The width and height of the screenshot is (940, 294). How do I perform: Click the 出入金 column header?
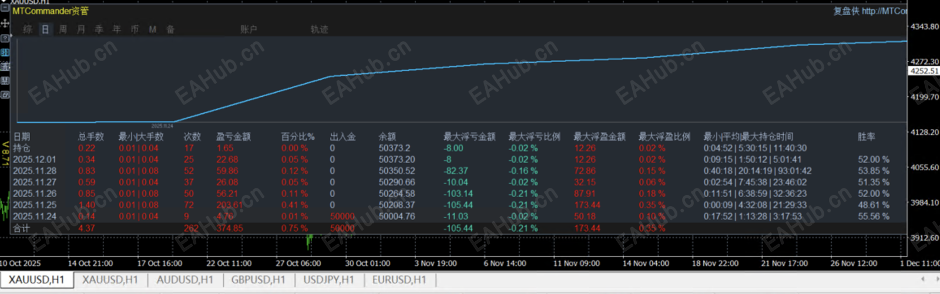click(x=343, y=137)
